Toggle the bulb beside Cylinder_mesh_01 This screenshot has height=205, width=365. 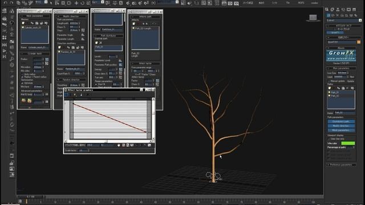23,27
